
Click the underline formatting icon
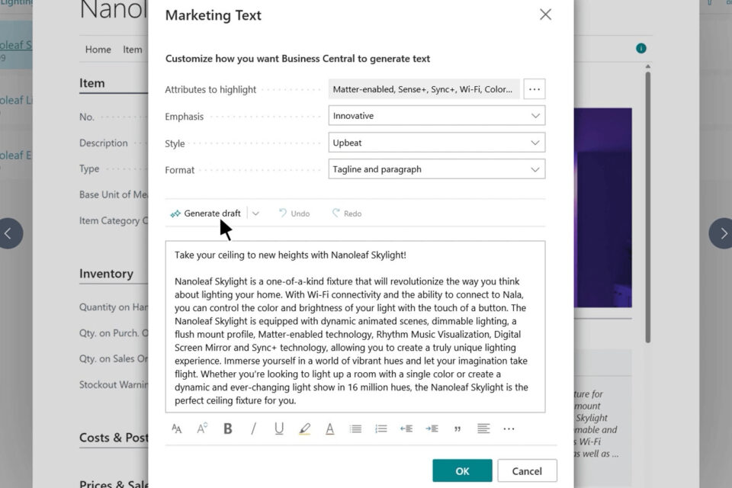point(279,429)
